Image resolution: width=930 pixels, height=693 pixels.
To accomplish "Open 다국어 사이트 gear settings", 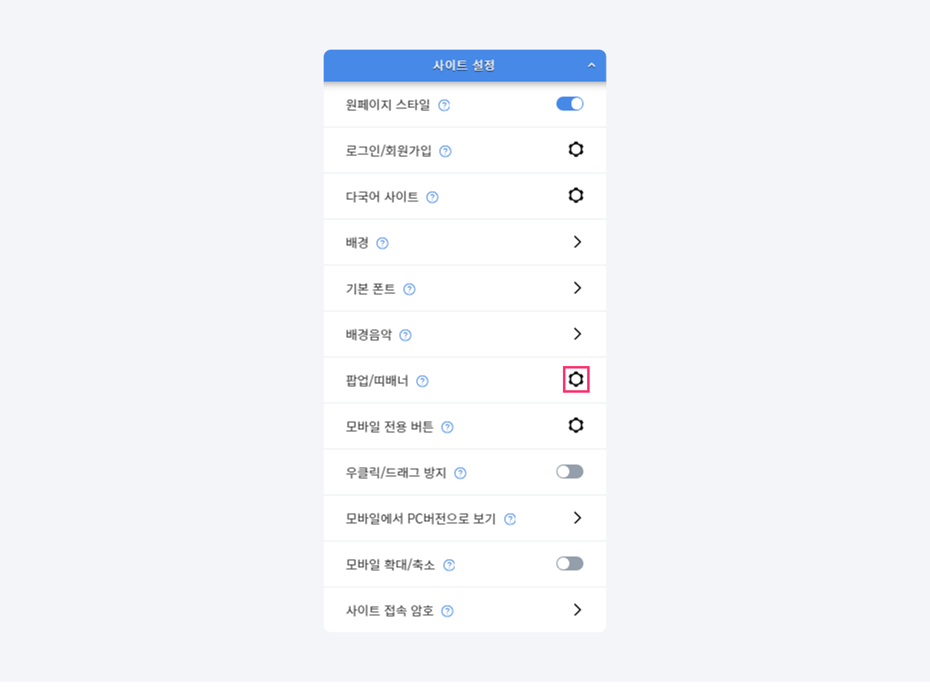I will point(576,195).
